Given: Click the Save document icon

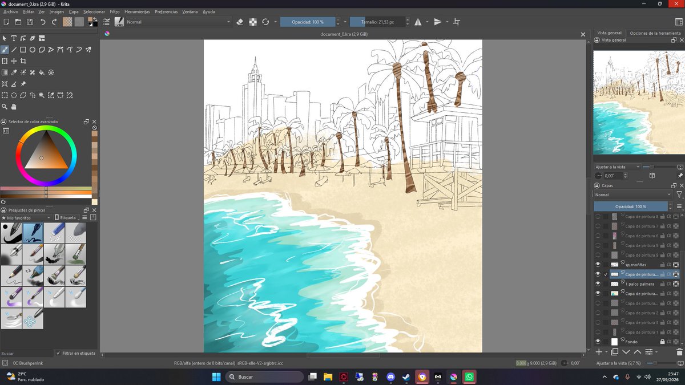Looking at the screenshot, I should coord(30,22).
